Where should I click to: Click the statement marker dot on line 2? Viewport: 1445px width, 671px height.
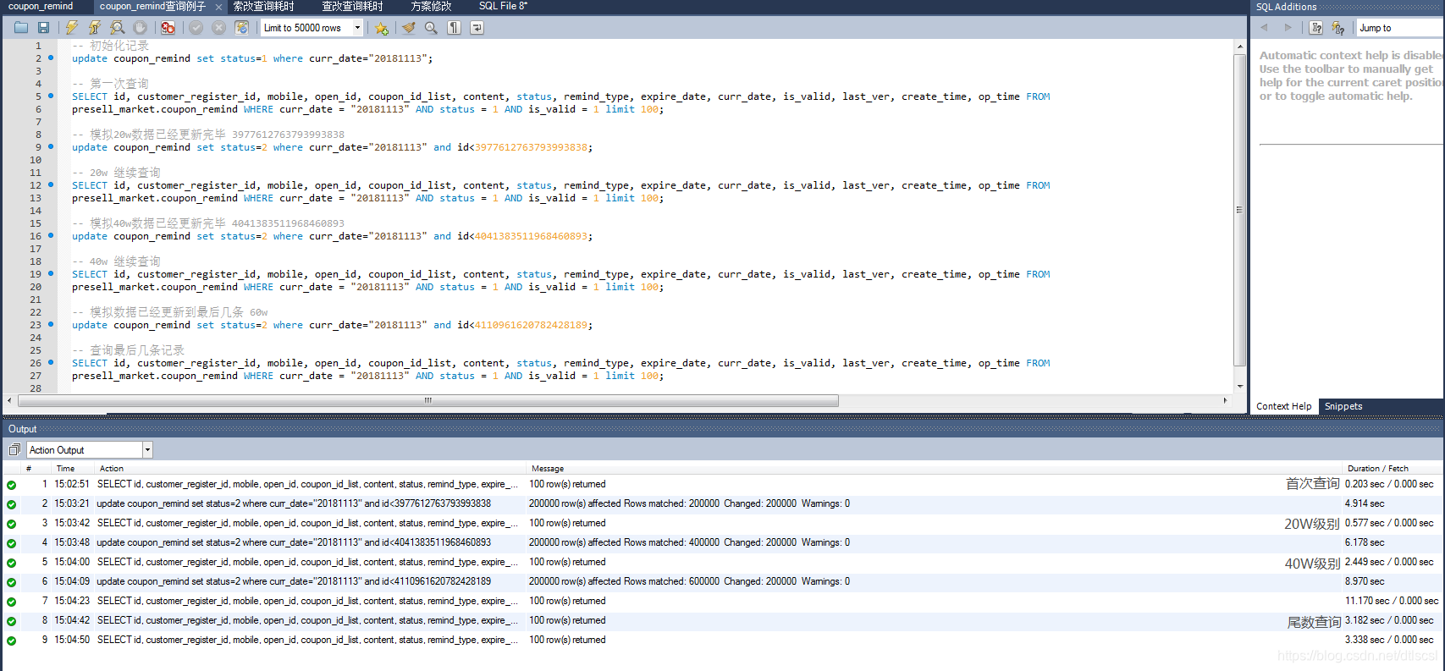pos(51,58)
